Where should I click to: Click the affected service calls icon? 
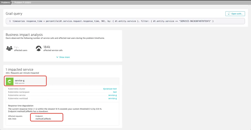[39, 48]
